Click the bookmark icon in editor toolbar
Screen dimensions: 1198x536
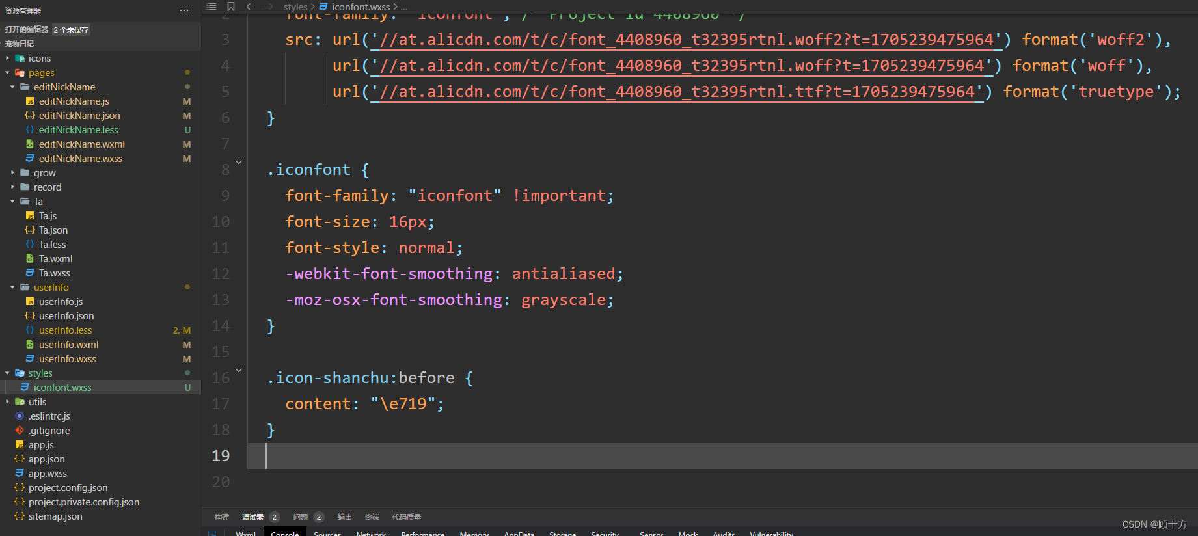(231, 7)
